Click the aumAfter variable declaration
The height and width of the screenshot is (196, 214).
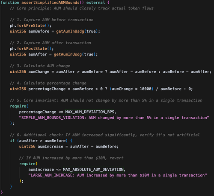38,54
